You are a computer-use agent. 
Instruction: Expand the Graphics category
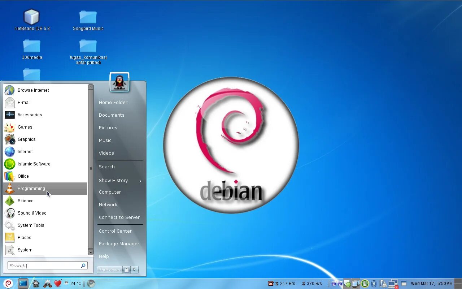pyautogui.click(x=45, y=139)
